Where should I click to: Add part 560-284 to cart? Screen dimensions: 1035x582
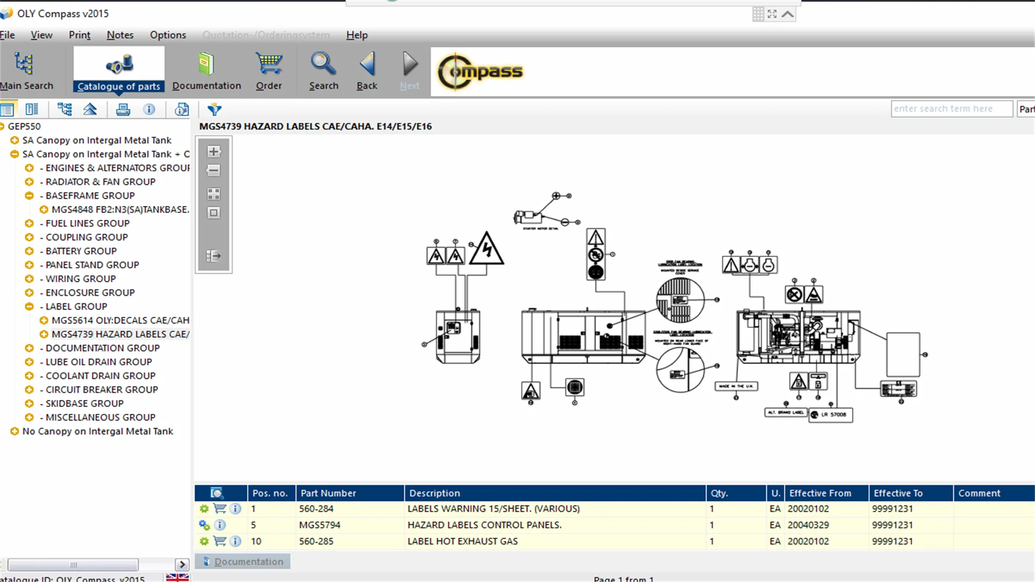(219, 508)
